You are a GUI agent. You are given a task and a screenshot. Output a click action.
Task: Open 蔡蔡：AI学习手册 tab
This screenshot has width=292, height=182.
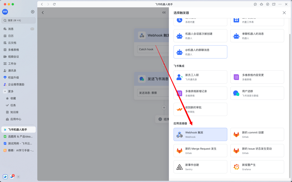(18, 150)
